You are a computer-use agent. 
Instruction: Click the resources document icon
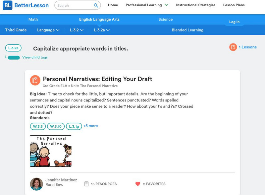pyautogui.click(x=86, y=184)
